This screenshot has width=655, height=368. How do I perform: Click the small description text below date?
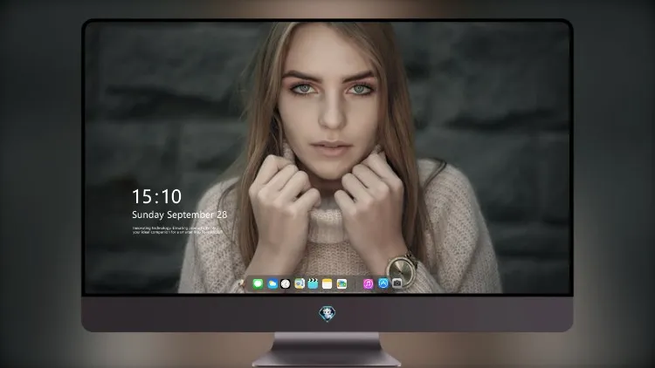177,230
